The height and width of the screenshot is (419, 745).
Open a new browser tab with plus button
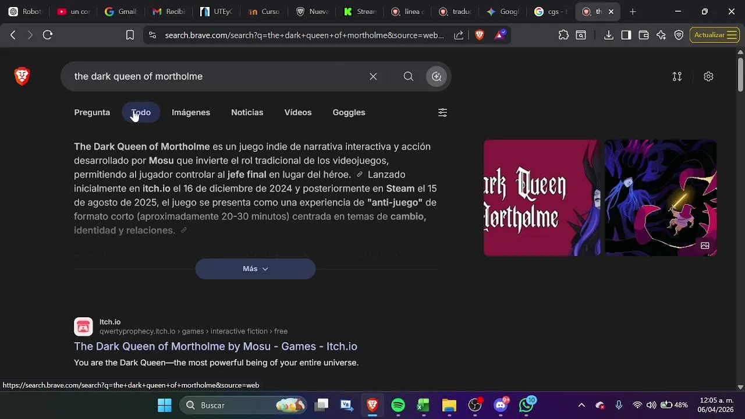pyautogui.click(x=633, y=12)
